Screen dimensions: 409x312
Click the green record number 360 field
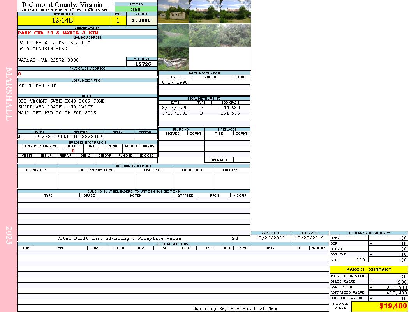[x=136, y=9]
